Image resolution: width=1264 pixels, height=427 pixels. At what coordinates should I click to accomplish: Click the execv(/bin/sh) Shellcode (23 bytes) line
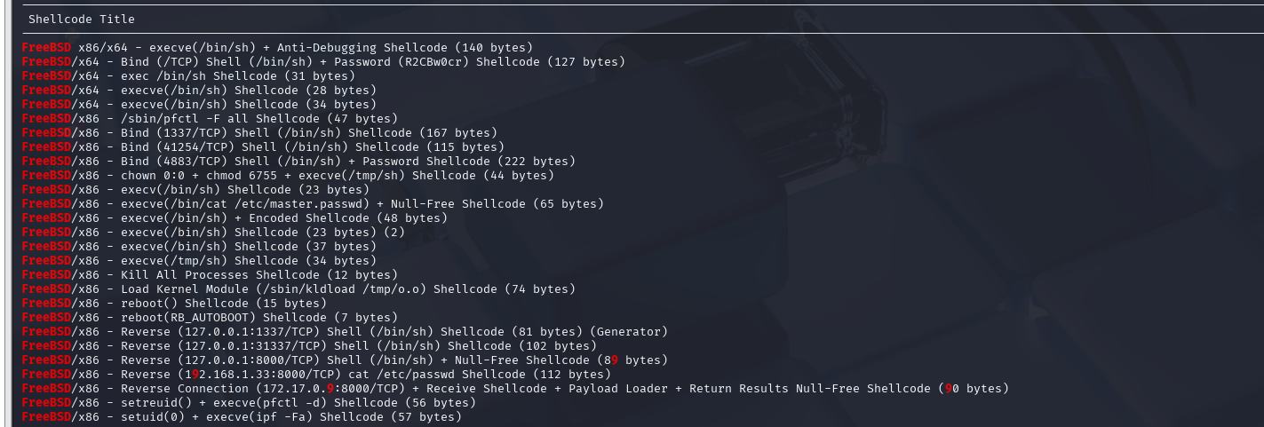pos(195,189)
